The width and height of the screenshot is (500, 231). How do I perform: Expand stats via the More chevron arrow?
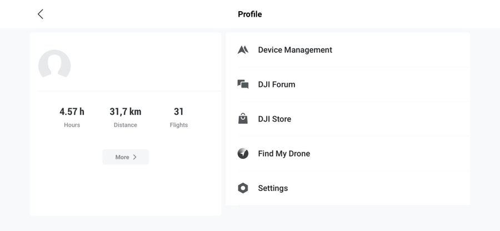point(134,157)
